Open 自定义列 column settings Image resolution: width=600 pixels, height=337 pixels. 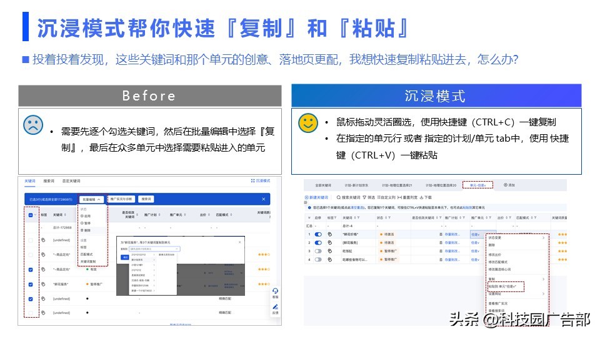coord(386,198)
